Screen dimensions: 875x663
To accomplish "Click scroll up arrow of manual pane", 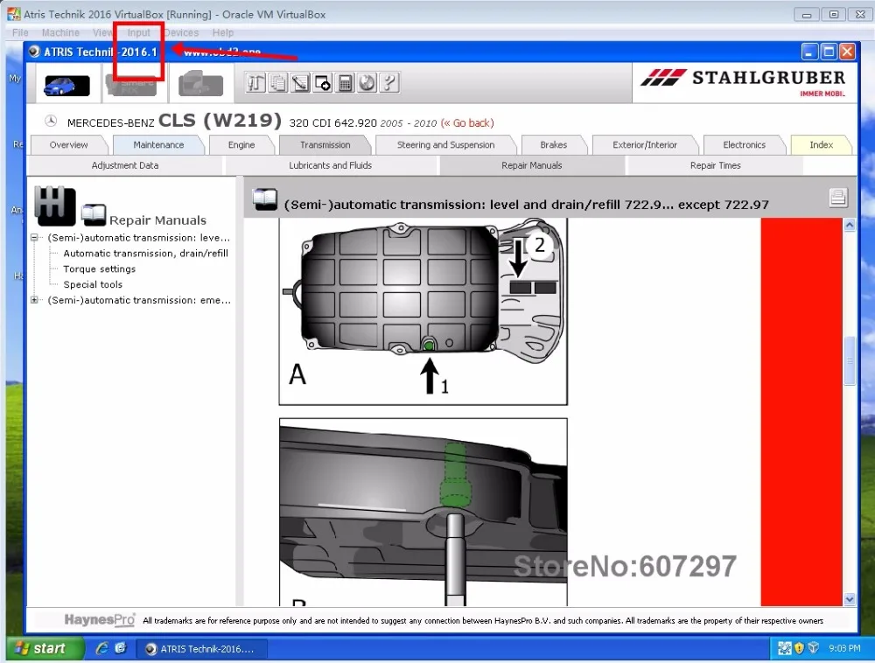I will (850, 226).
